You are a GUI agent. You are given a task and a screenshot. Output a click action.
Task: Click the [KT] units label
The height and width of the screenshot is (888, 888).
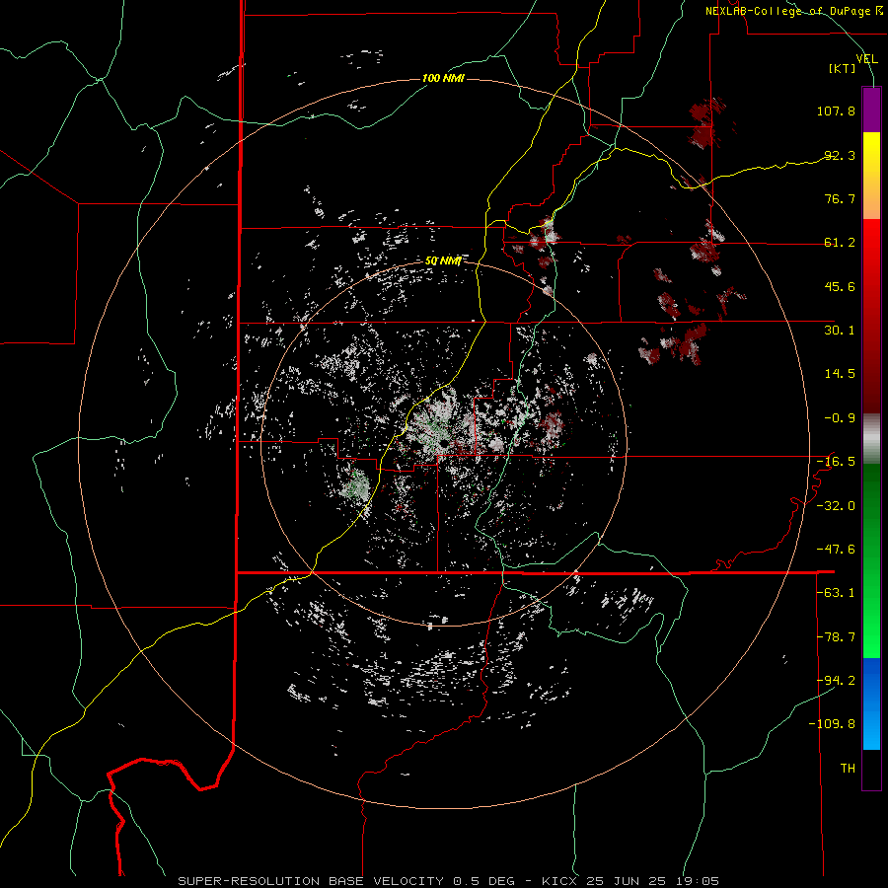(x=843, y=68)
